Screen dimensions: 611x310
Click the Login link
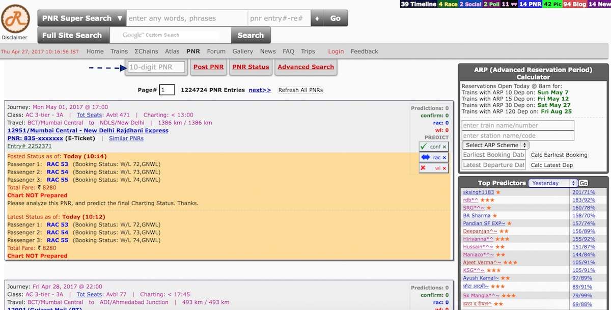point(336,51)
